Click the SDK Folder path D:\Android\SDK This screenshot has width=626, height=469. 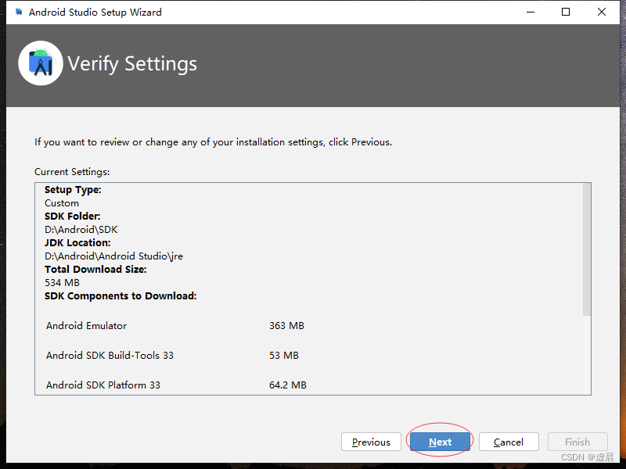click(81, 229)
